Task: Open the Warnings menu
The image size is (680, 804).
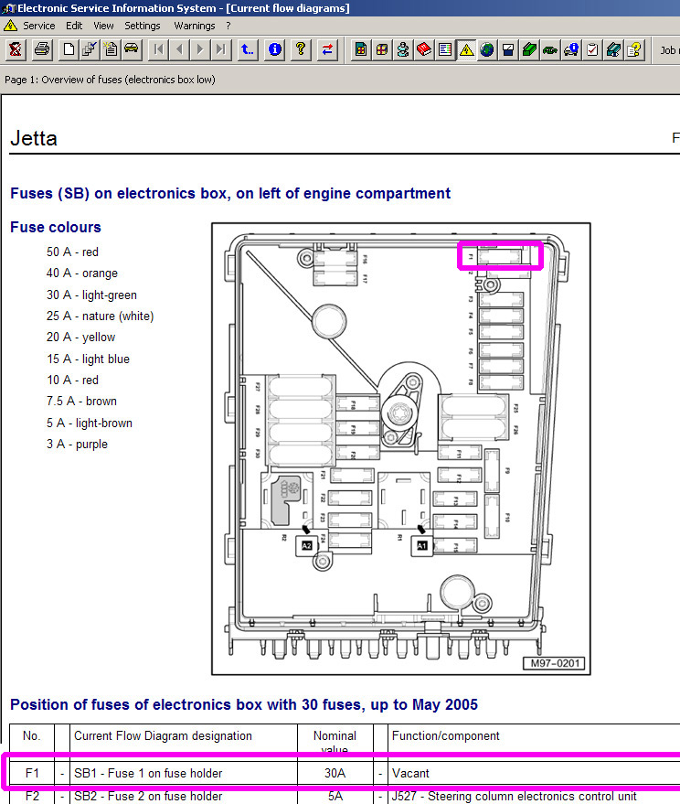Action: [x=195, y=26]
